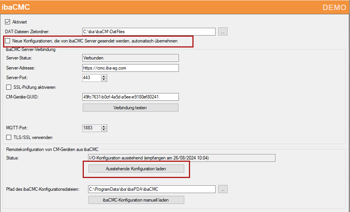
Task: Click the CM-Geräte-GUID: label
Action: pos(22,97)
